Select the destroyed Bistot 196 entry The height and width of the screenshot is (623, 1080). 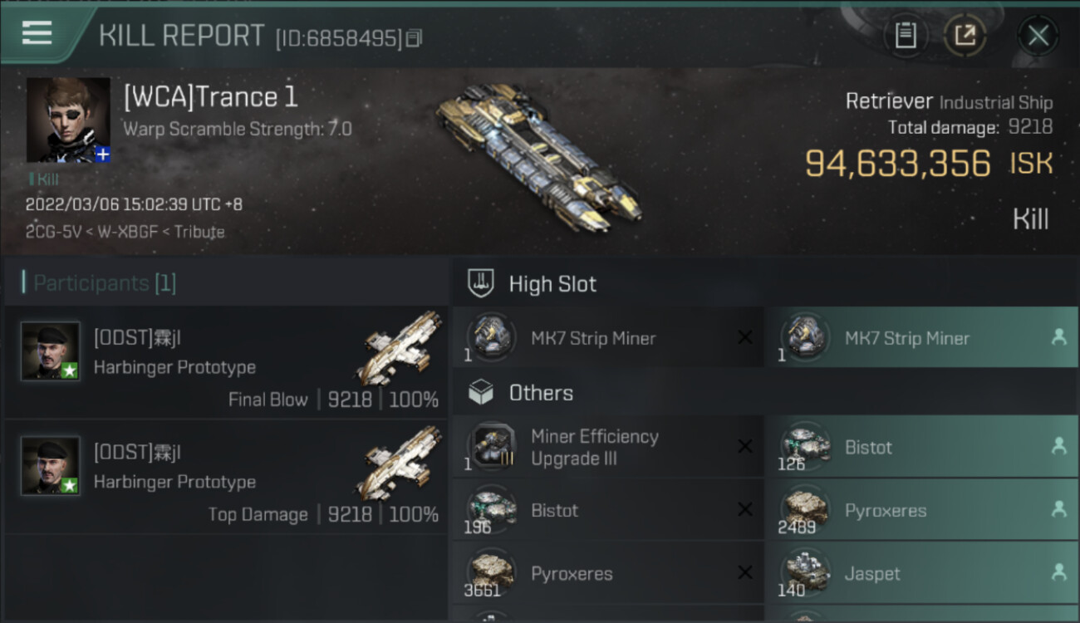click(x=607, y=510)
